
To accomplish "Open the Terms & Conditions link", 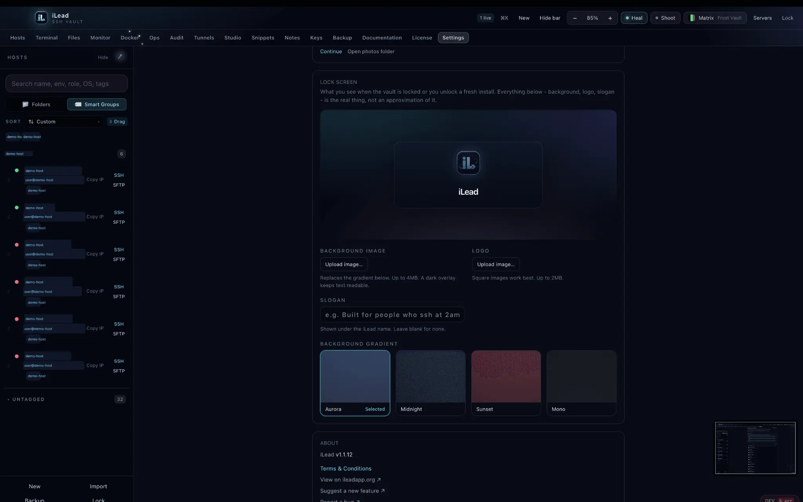I will (345, 469).
